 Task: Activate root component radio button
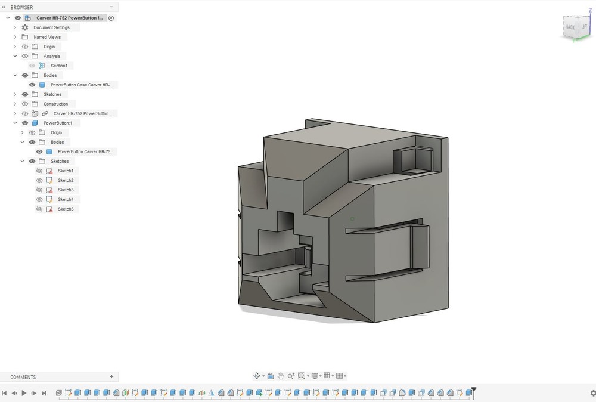111,18
